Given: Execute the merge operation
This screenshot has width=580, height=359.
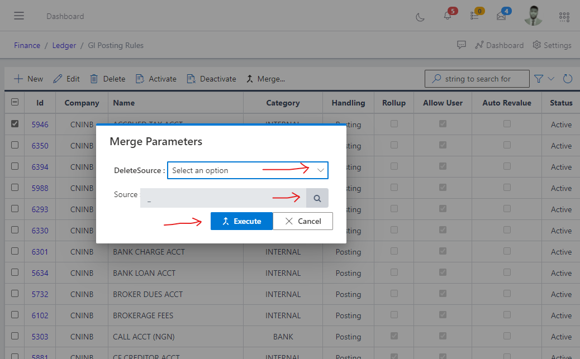Looking at the screenshot, I should point(241,221).
